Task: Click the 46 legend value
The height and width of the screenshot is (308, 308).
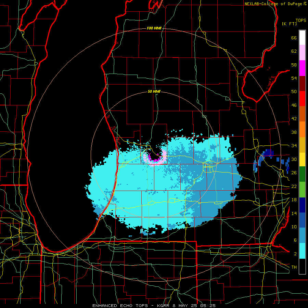Action: click(294, 105)
